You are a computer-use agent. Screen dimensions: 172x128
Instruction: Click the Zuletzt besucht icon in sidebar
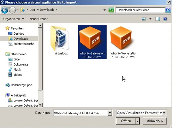(10, 44)
